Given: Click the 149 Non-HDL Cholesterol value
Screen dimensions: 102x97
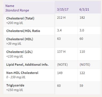Looking at the screenshot, I should tap(60, 73).
